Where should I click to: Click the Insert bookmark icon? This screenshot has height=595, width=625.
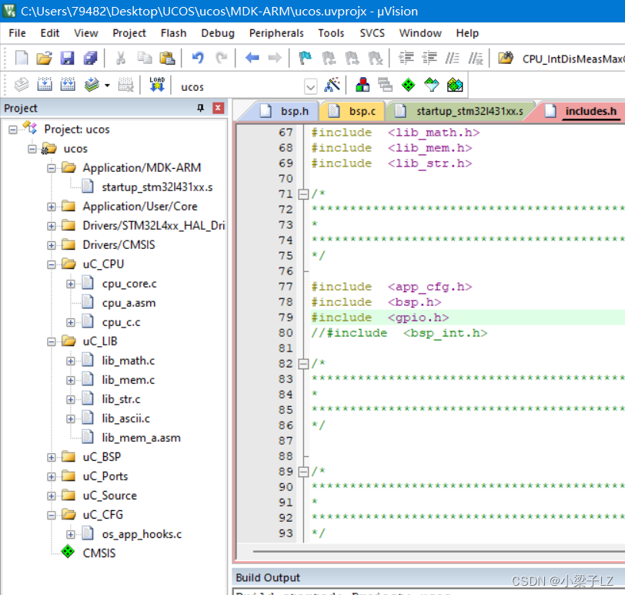pyautogui.click(x=305, y=58)
